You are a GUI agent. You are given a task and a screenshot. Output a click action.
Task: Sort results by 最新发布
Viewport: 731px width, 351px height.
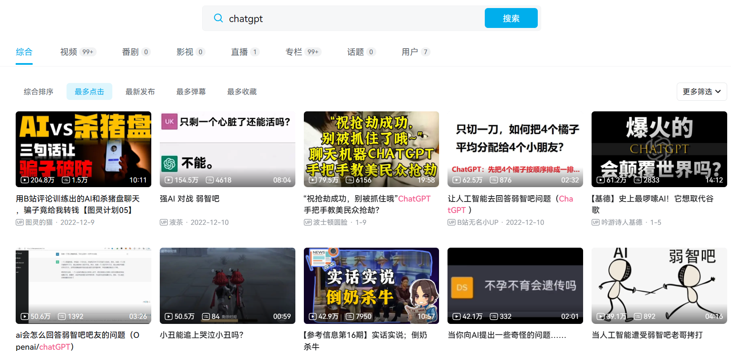point(140,91)
